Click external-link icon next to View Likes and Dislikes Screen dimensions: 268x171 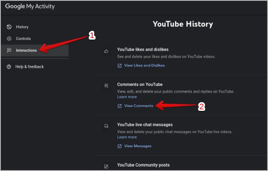pyautogui.click(x=120, y=66)
